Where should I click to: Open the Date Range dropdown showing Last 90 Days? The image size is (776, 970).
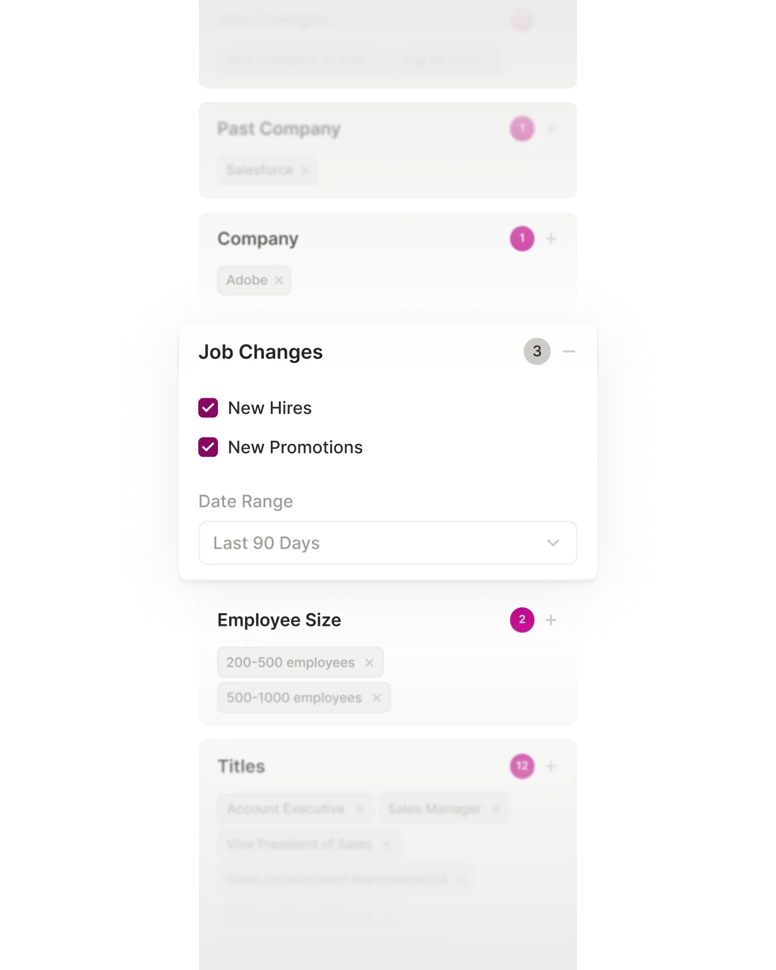point(387,543)
